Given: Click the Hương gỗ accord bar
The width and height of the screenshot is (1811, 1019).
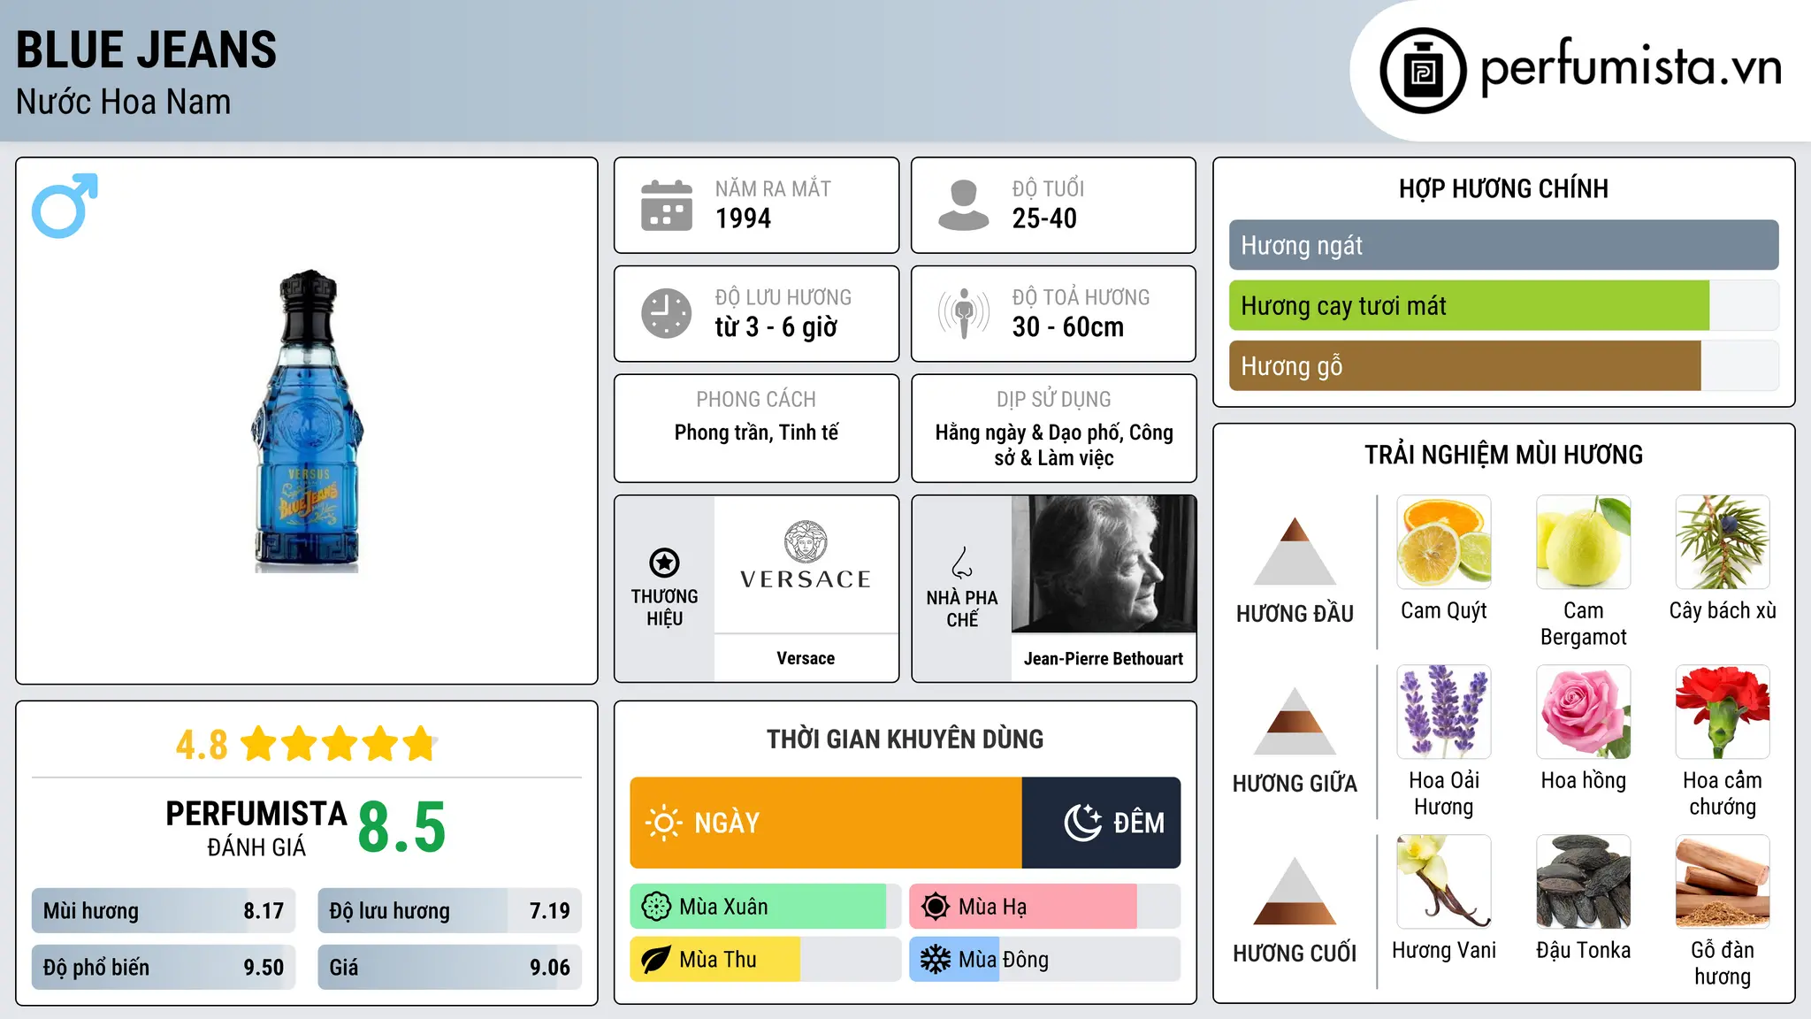Looking at the screenshot, I should 1504,365.
